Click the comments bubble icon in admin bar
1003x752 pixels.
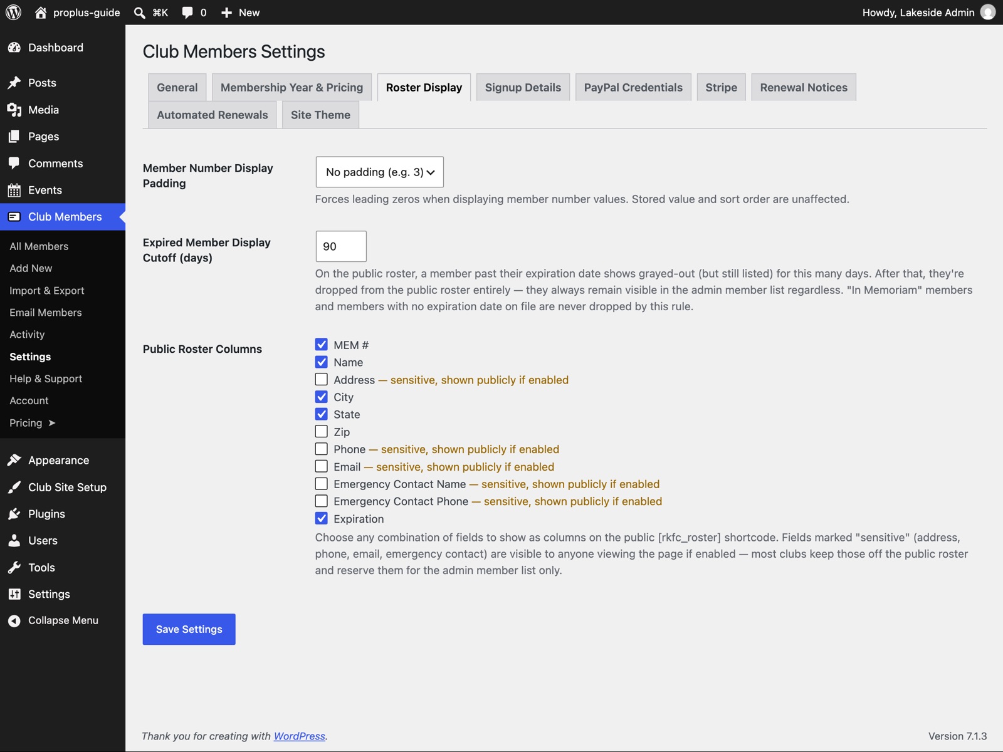(x=187, y=13)
